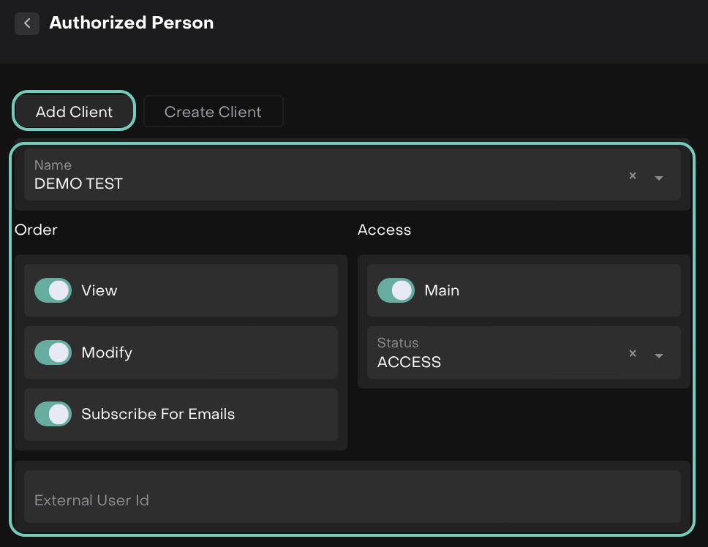Click the Access section heading
Viewport: 708px width, 547px height.
pyautogui.click(x=384, y=230)
